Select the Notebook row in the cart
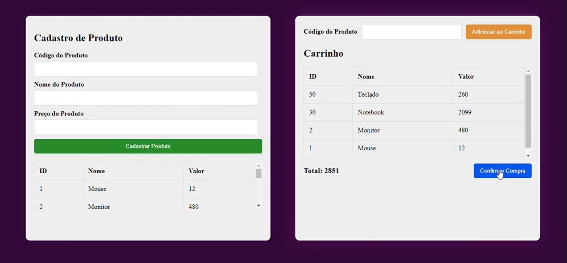The width and height of the screenshot is (567, 263). 399,112
